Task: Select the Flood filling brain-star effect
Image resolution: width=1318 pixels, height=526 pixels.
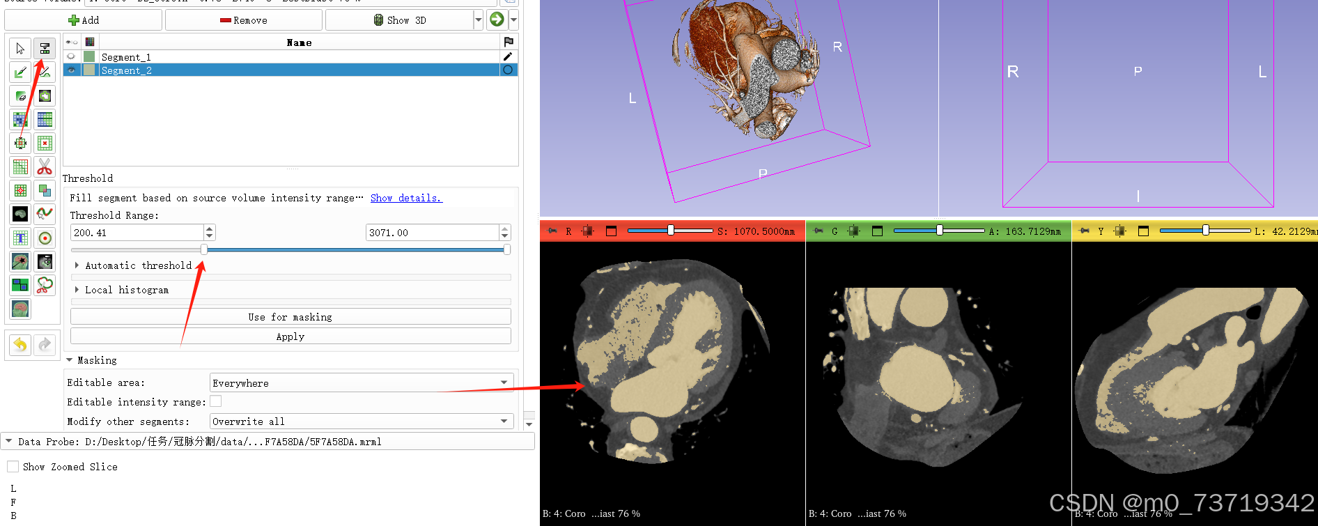Action: coord(20,261)
